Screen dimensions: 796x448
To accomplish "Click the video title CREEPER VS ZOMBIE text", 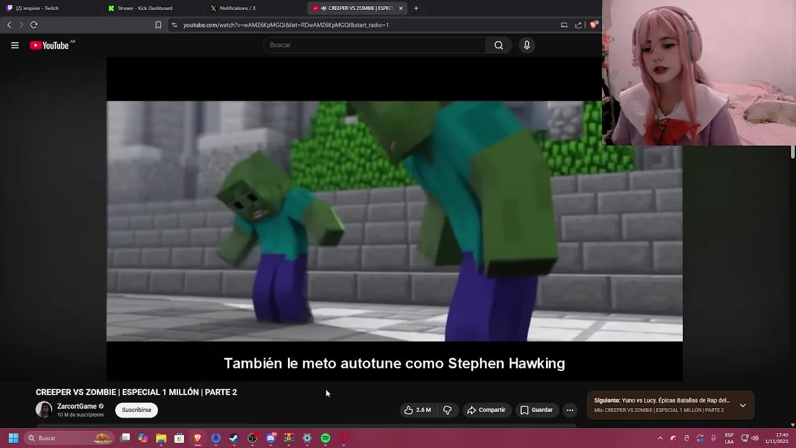I will coord(136,392).
